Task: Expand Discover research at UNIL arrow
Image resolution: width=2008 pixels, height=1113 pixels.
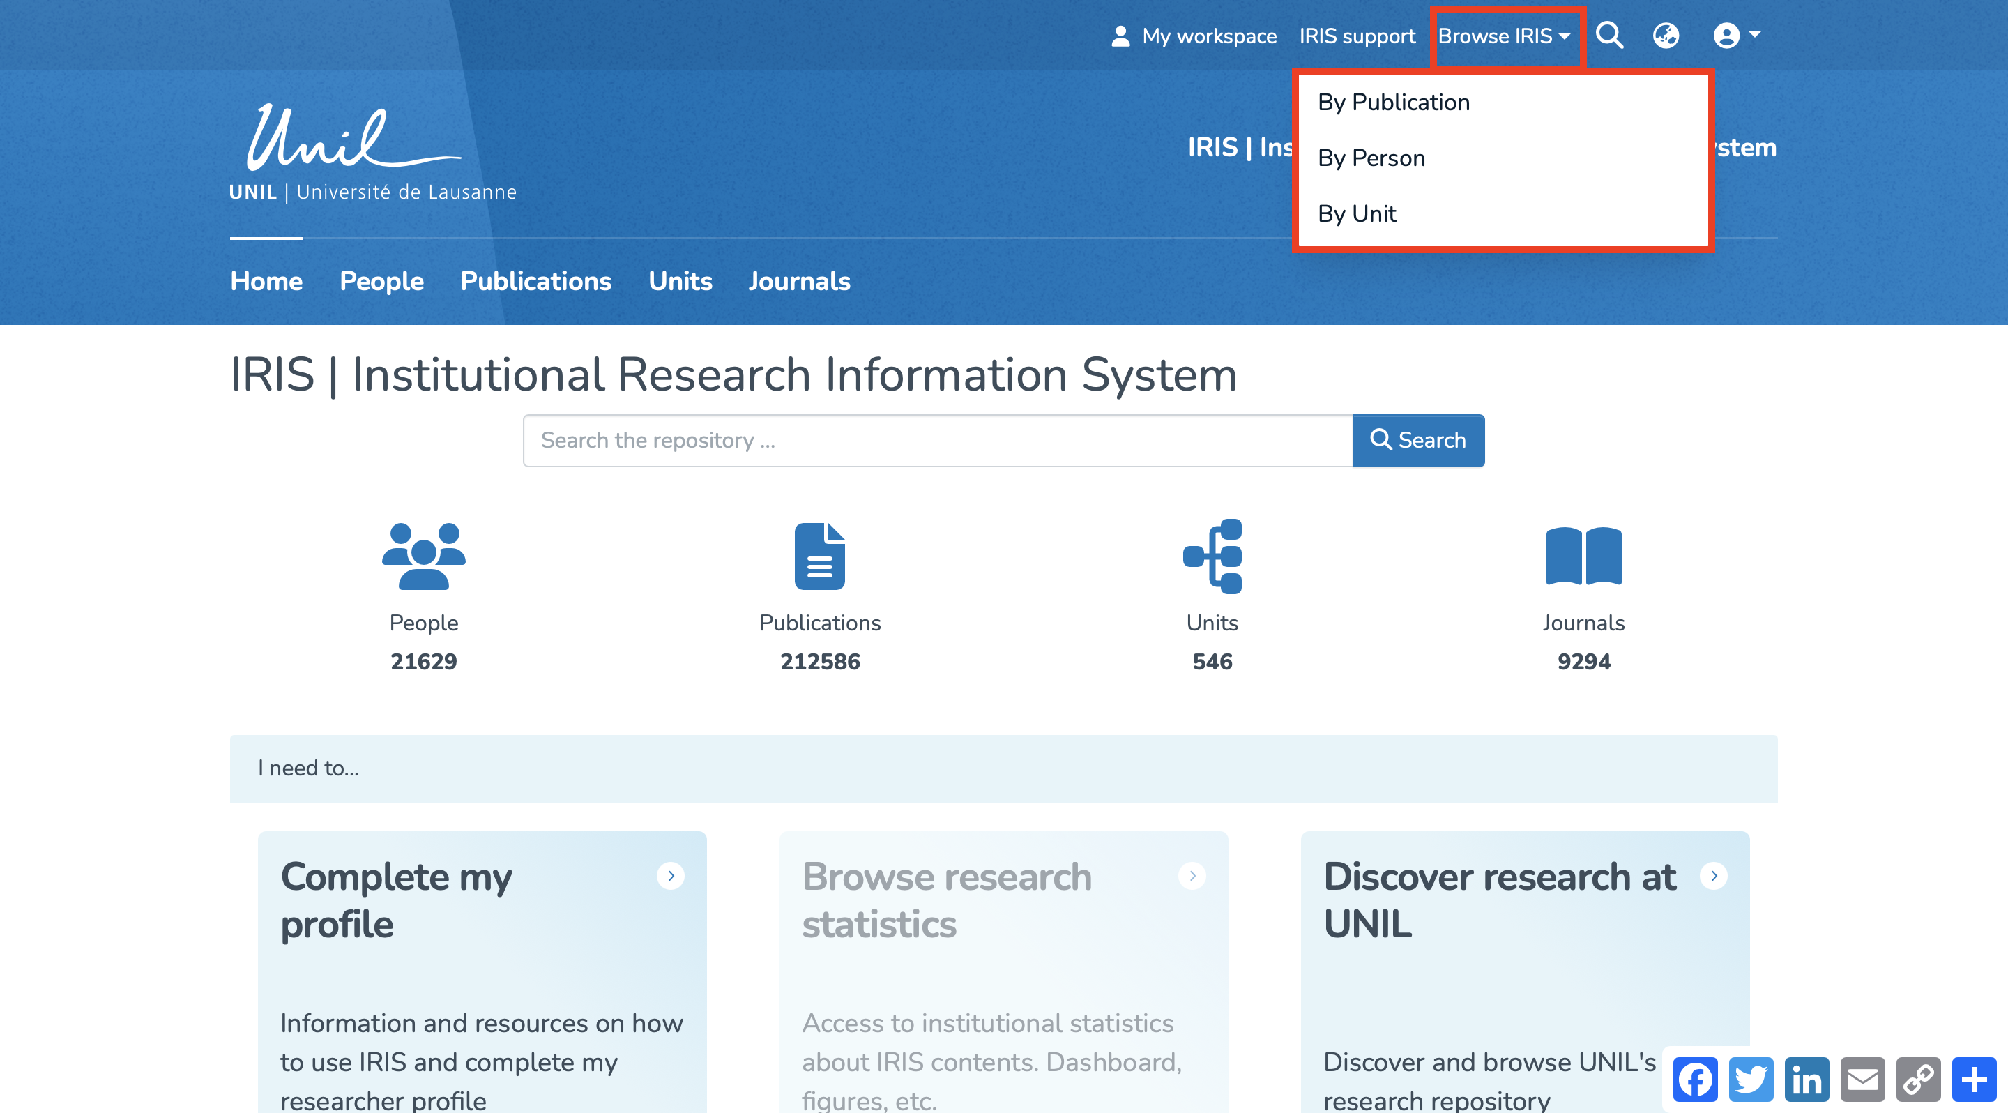Action: (x=1713, y=876)
